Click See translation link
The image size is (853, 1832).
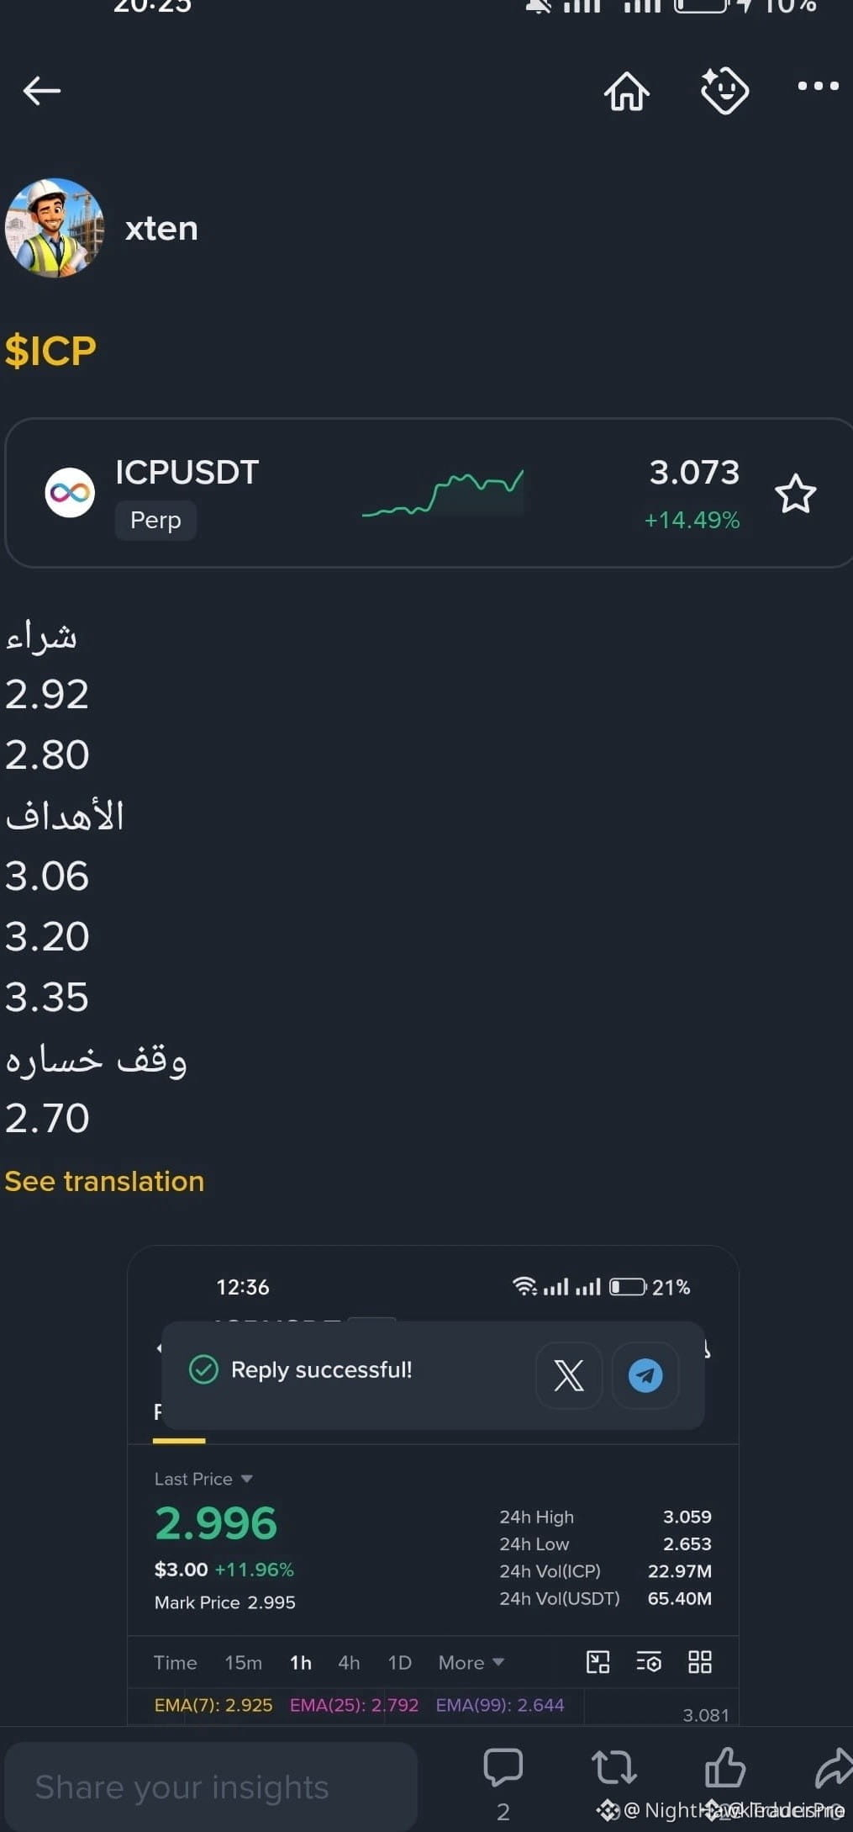click(x=104, y=1181)
